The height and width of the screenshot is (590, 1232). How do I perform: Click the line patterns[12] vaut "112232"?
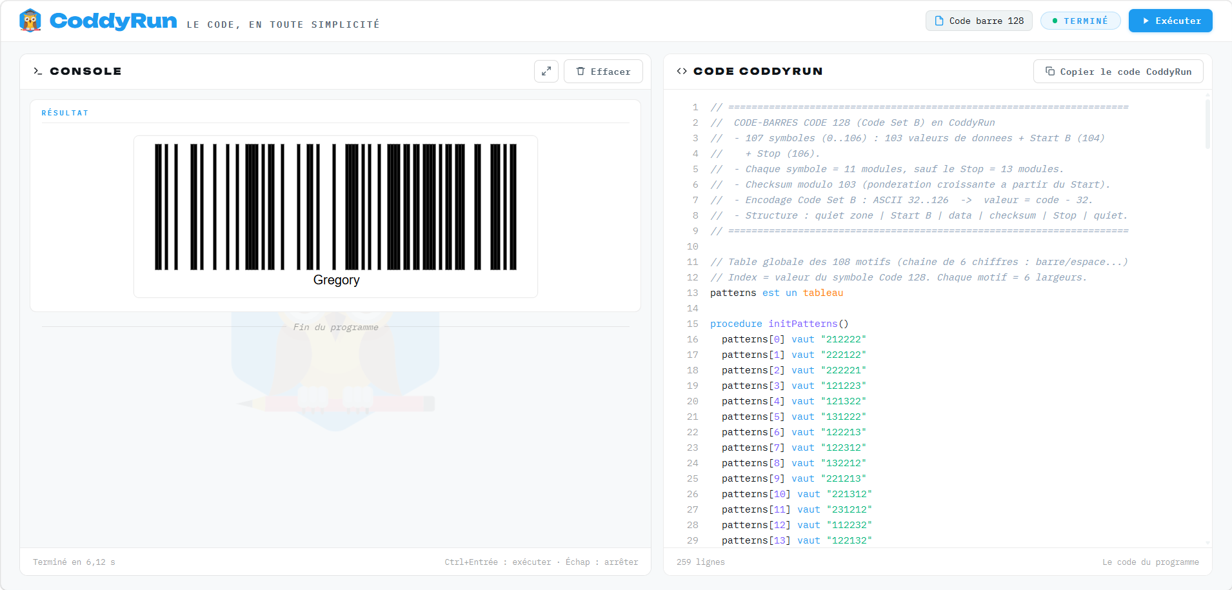pos(797,525)
